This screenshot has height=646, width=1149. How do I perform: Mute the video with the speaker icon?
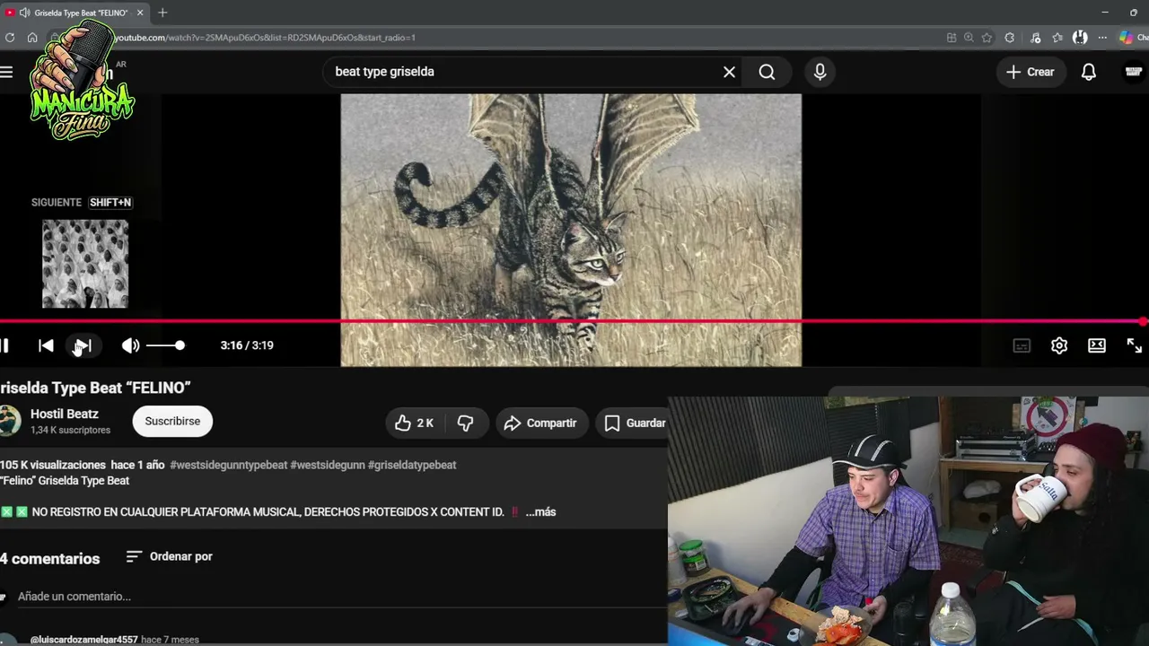pyautogui.click(x=130, y=345)
